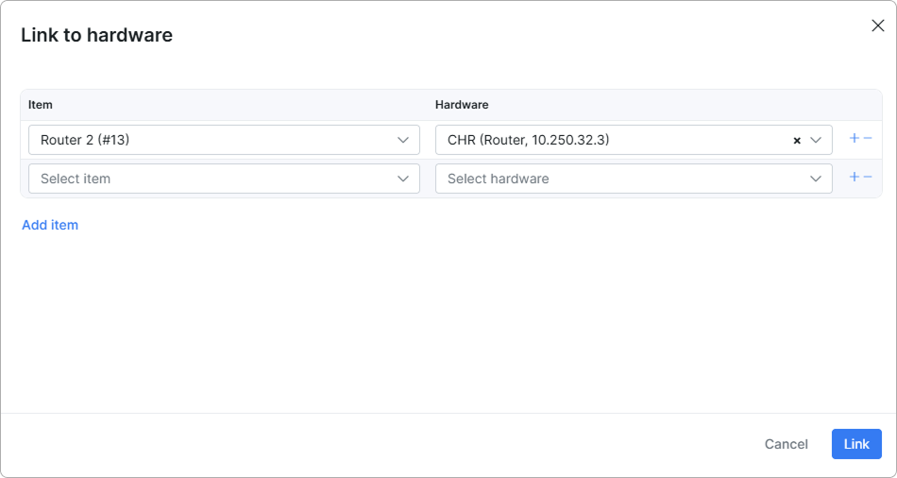Remove the Router 2 row with minus
Screen dimensions: 897x478
point(867,138)
